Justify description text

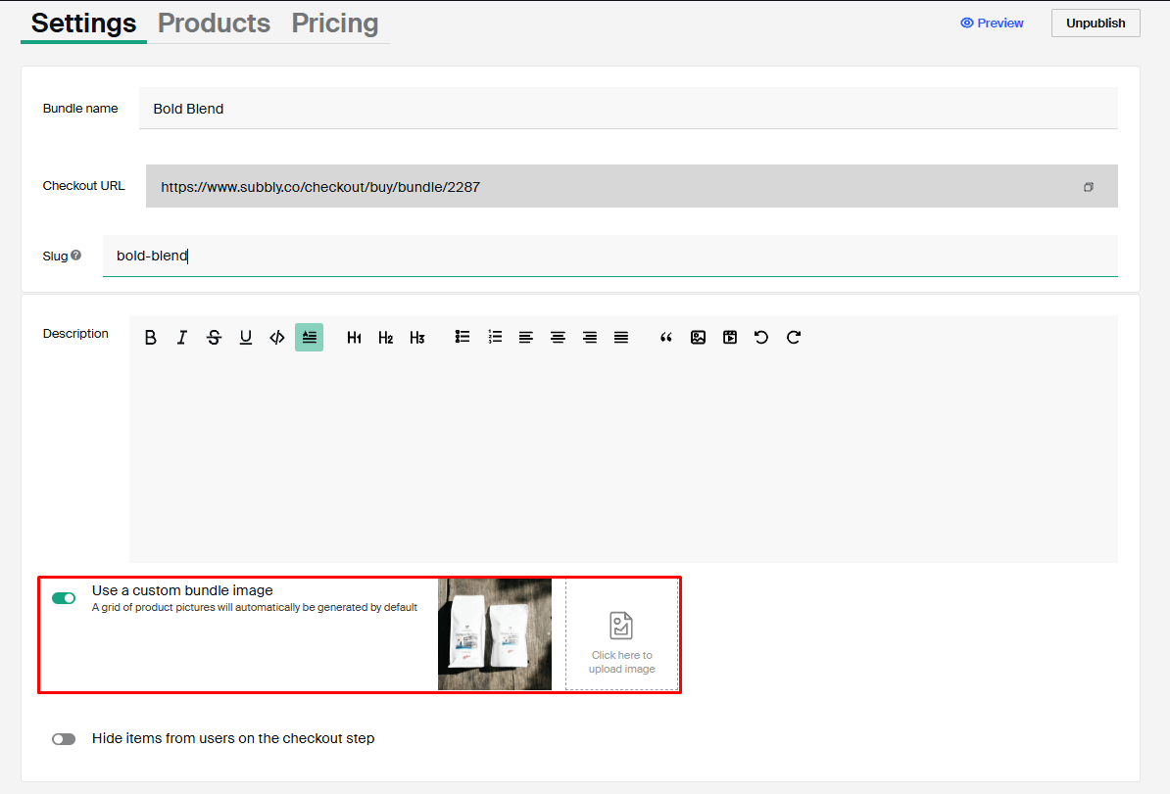click(x=621, y=338)
